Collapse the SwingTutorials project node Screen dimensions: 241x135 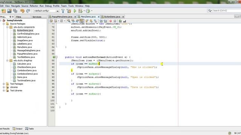0,20
